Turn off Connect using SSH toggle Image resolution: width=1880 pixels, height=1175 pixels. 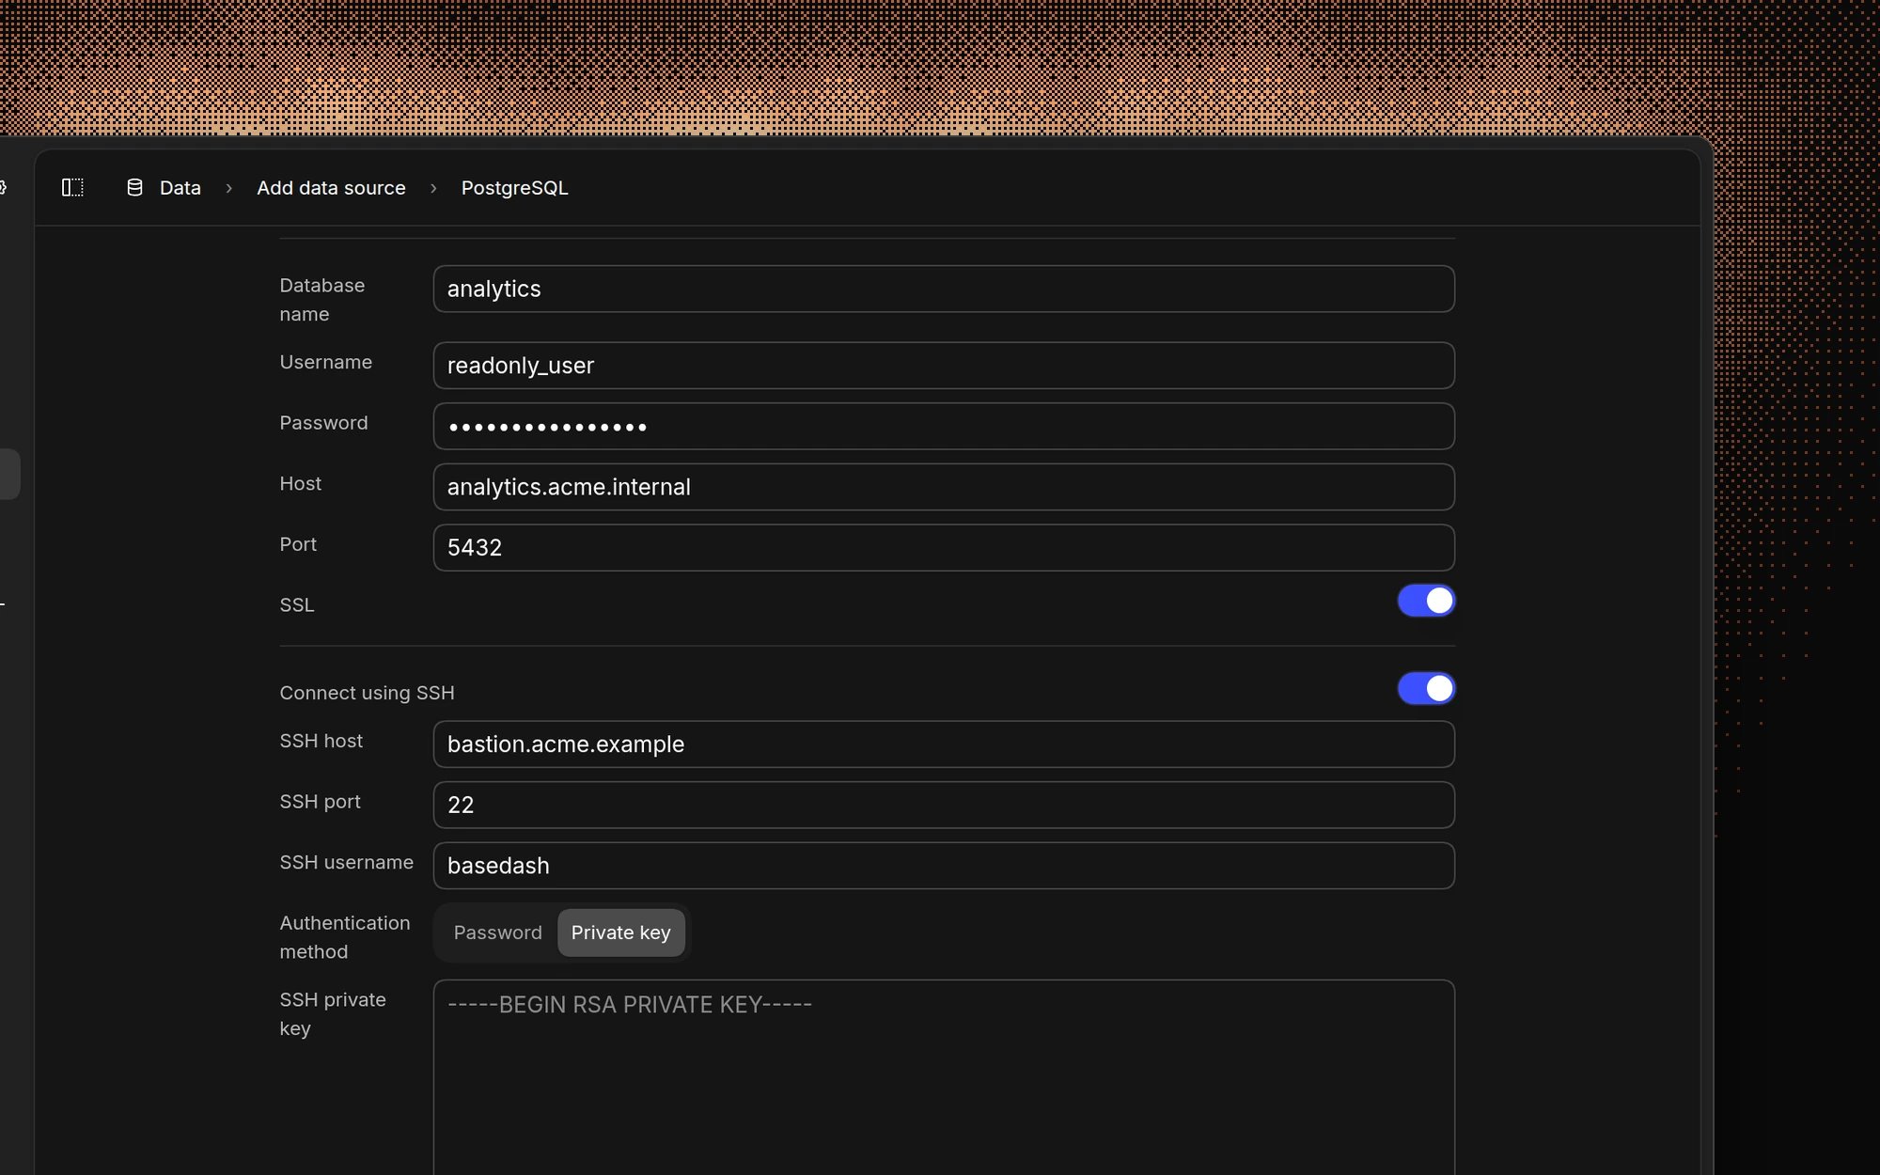click(1426, 689)
